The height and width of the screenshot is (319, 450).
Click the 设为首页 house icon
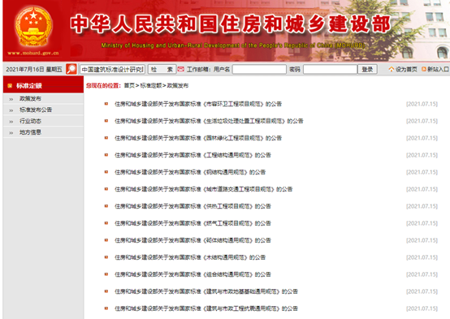click(x=392, y=69)
